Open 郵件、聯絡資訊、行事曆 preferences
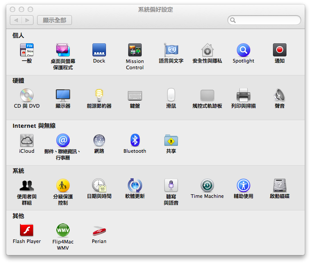The height and width of the screenshot is (264, 311). pyautogui.click(x=63, y=140)
